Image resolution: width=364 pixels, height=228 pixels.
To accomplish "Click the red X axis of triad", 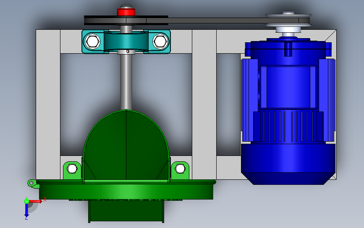I will pyautogui.click(x=35, y=201).
